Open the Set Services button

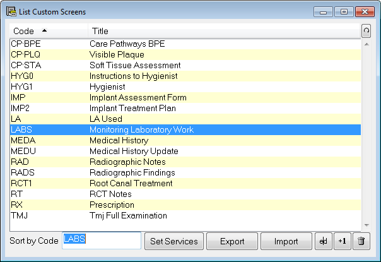pyautogui.click(x=174, y=241)
